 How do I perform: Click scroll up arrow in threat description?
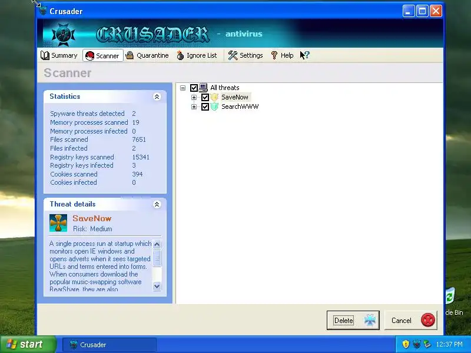coord(157,245)
